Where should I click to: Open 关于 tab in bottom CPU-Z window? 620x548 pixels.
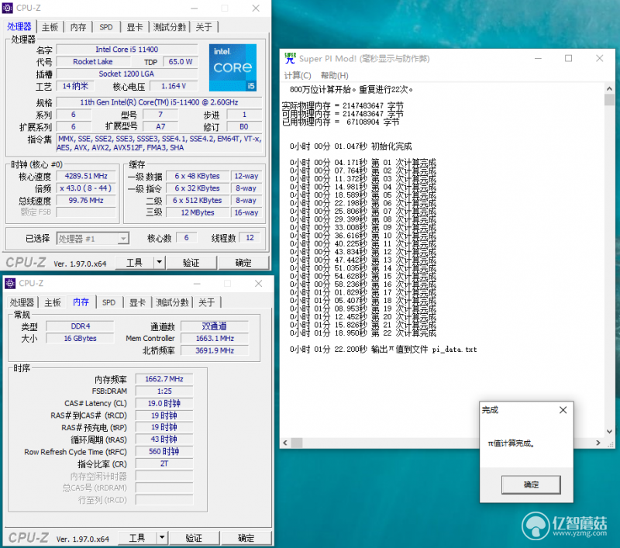click(207, 302)
